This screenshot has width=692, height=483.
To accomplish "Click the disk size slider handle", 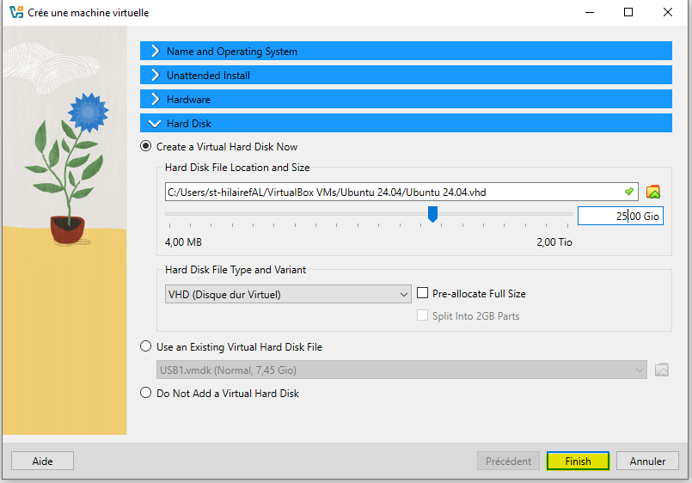I will (433, 214).
